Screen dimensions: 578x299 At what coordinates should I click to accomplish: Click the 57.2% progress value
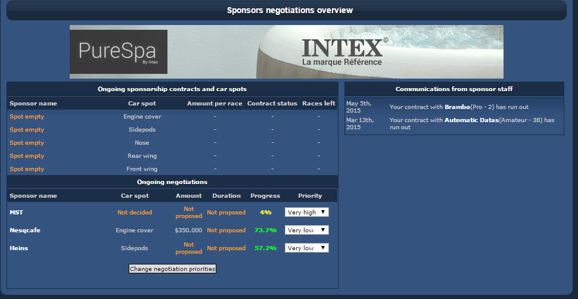[x=265, y=248]
